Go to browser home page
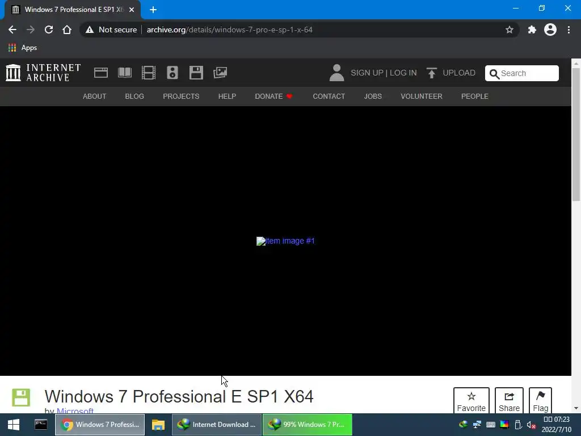581x436 pixels. click(67, 30)
